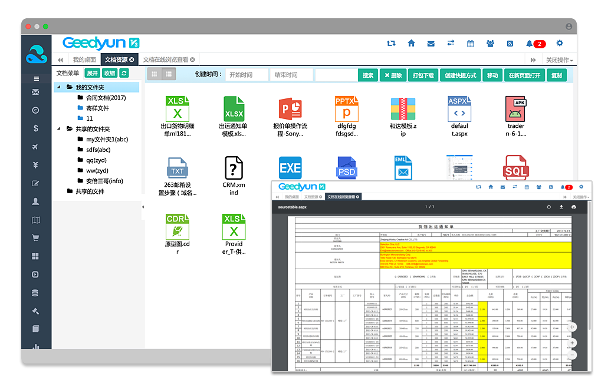Click the calendar icon in main window header
The width and height of the screenshot is (598, 377).
[x=471, y=44]
